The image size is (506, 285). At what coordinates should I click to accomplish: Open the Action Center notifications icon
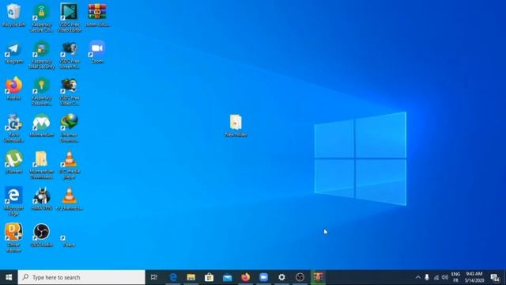click(495, 277)
